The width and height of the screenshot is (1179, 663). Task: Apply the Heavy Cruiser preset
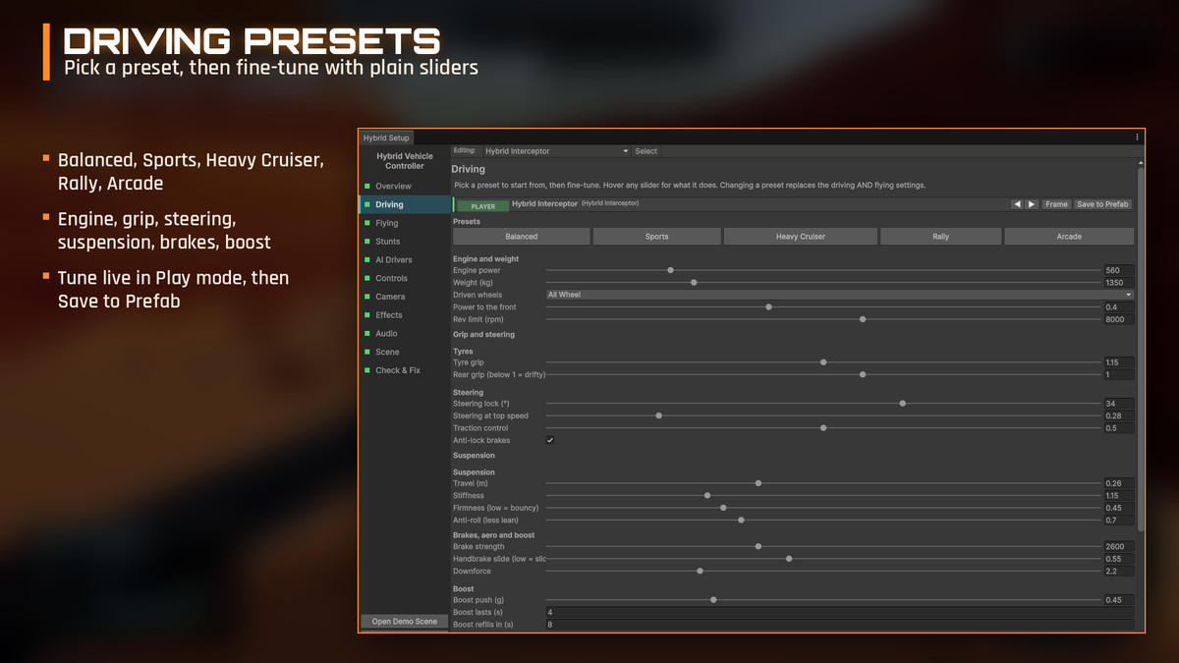tap(801, 237)
